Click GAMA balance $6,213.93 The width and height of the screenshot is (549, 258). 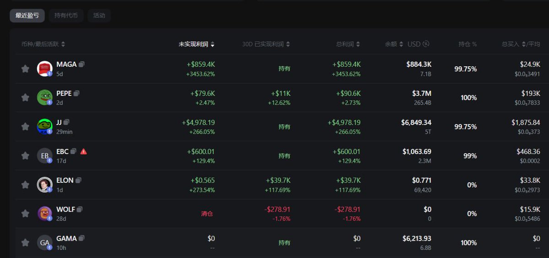coord(417,238)
